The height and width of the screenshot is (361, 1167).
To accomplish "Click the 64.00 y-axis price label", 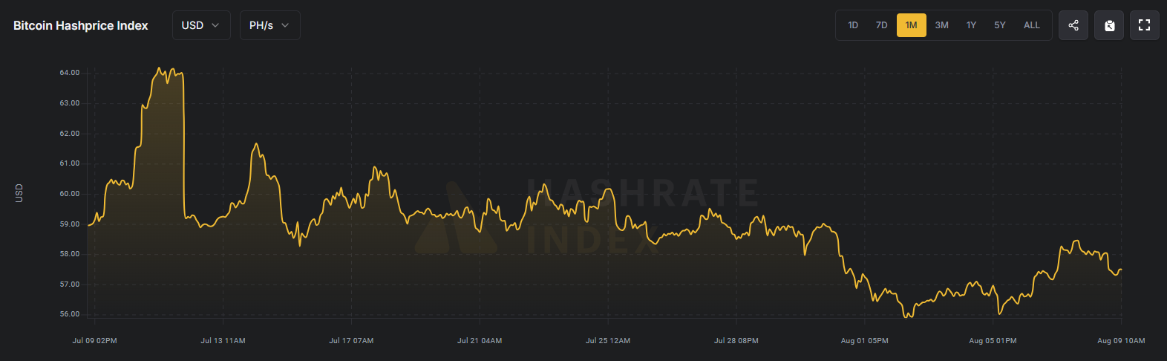I will [70, 73].
